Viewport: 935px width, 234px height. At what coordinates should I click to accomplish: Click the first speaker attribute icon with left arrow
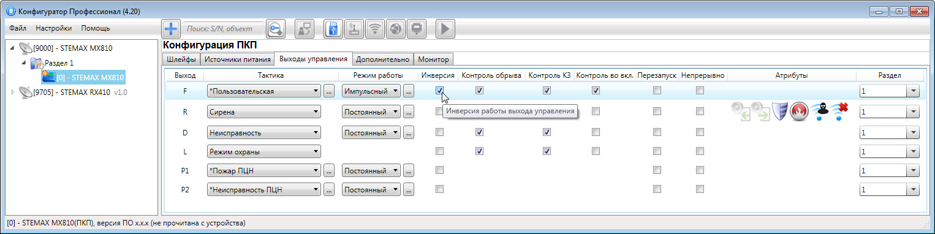tap(740, 112)
